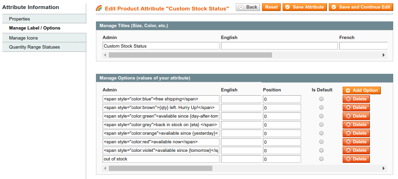Click Manage Options scrollbar left arrow
The image size is (398, 179).
pyautogui.click(x=105, y=168)
